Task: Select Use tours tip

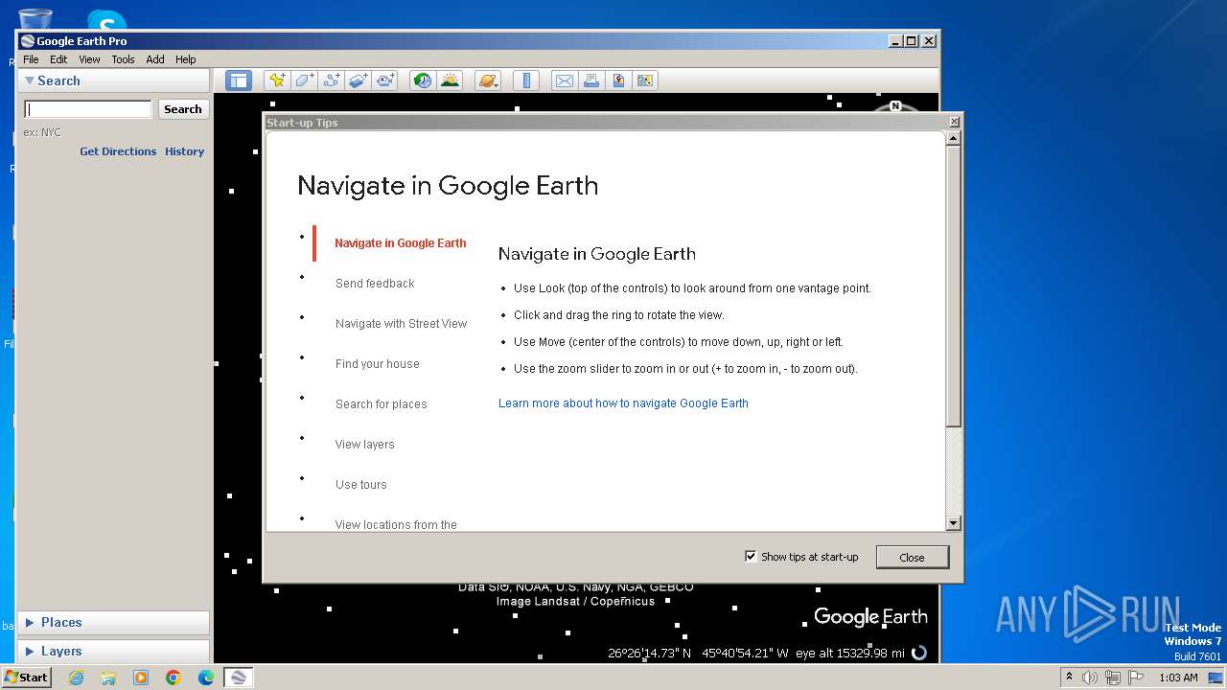Action: click(361, 485)
